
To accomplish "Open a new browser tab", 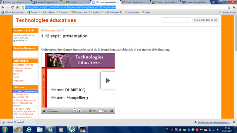I will pos(213,2).
